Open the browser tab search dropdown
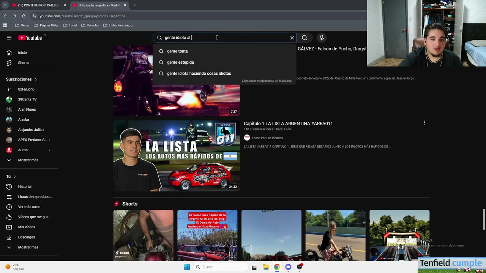 (x=5, y=5)
